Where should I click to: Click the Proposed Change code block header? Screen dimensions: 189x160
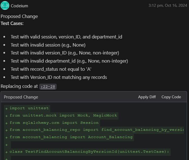pos(21,97)
